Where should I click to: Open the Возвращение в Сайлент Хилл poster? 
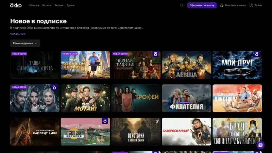pos(35,132)
